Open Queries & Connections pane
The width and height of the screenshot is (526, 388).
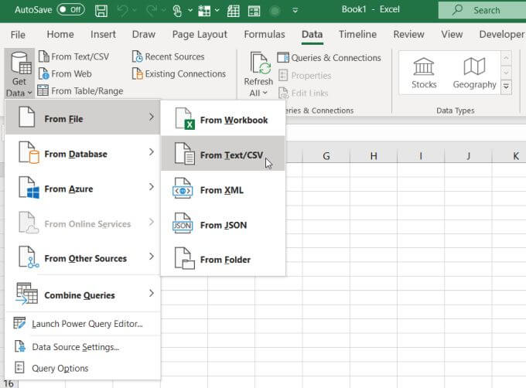pyautogui.click(x=329, y=58)
